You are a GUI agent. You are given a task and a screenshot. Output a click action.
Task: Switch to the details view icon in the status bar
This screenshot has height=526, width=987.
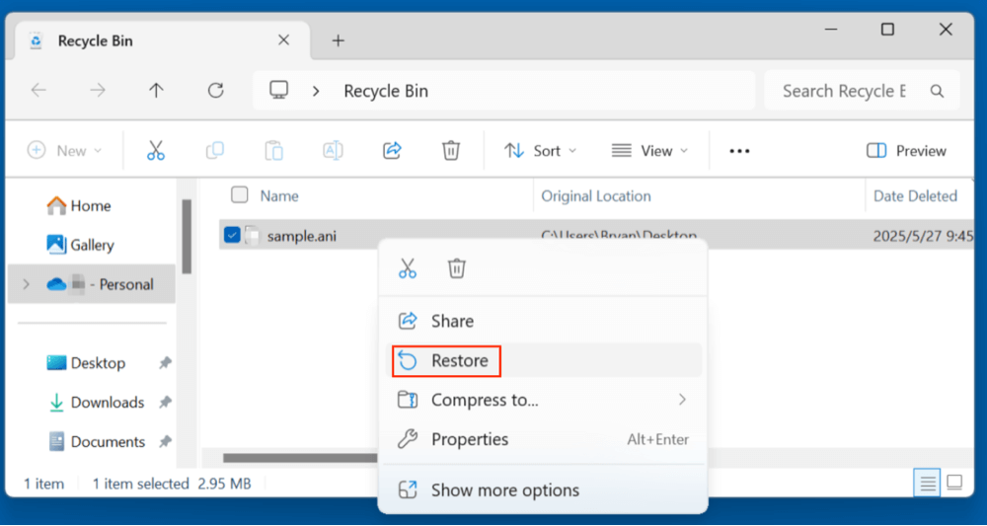(x=927, y=484)
